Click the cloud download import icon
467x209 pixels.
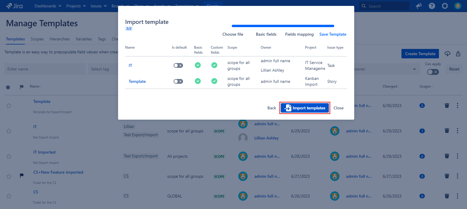(448, 54)
